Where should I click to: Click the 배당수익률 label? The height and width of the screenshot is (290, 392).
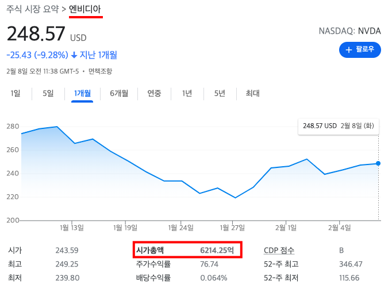tap(153, 278)
